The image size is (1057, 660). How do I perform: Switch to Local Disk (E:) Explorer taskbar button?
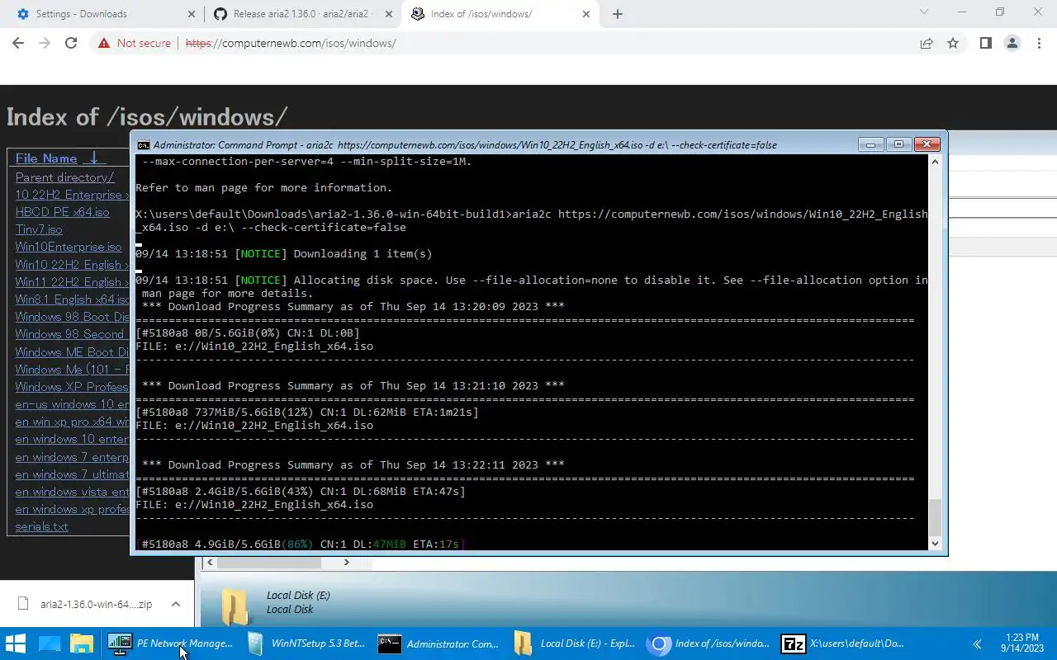click(572, 643)
